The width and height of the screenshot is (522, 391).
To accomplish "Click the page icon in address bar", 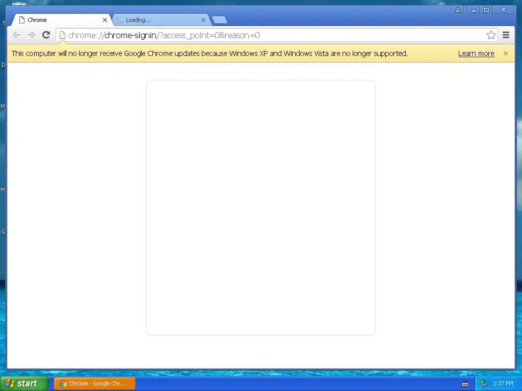I will coord(62,35).
